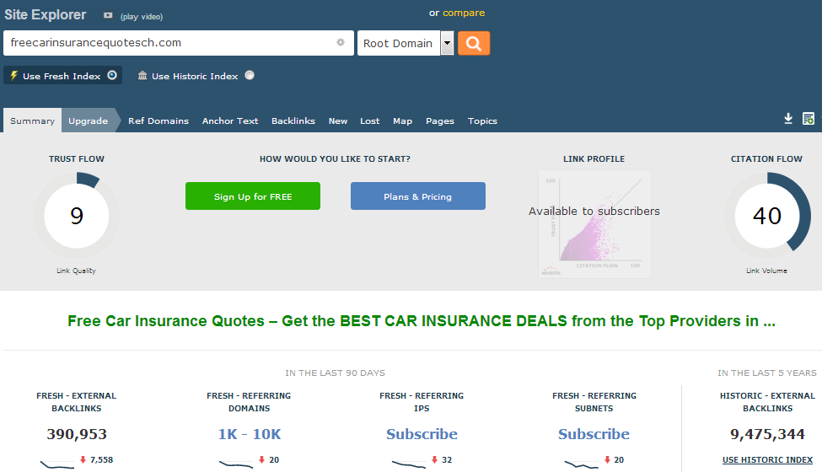Open the Map tab
822x472 pixels.
(x=403, y=121)
